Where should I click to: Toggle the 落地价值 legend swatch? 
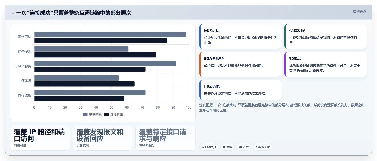pos(106,114)
